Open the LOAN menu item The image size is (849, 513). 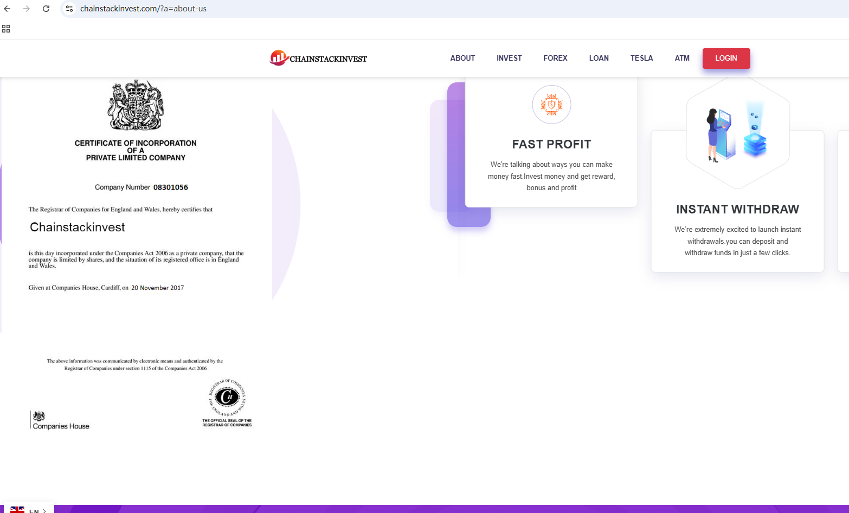click(x=599, y=58)
